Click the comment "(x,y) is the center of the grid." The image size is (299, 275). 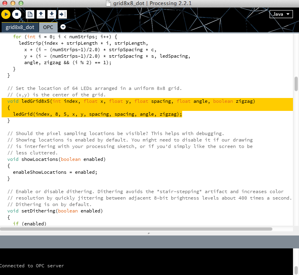[x=56, y=95]
